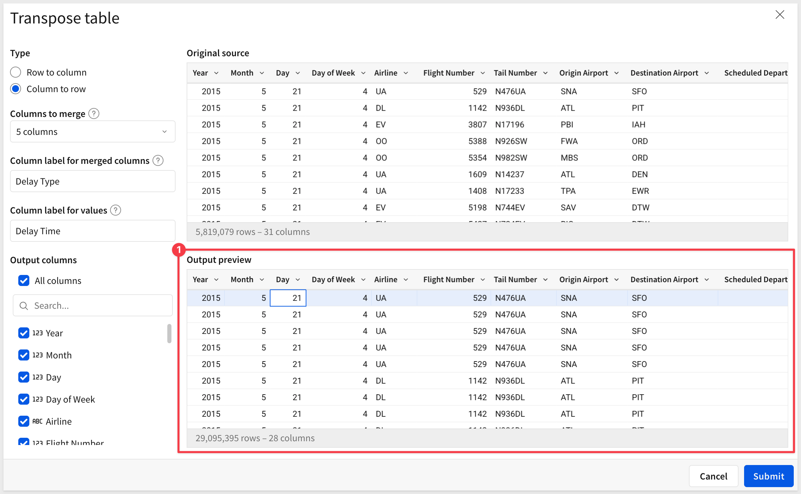Click the Cancel button
The width and height of the screenshot is (801, 494).
[x=713, y=476]
